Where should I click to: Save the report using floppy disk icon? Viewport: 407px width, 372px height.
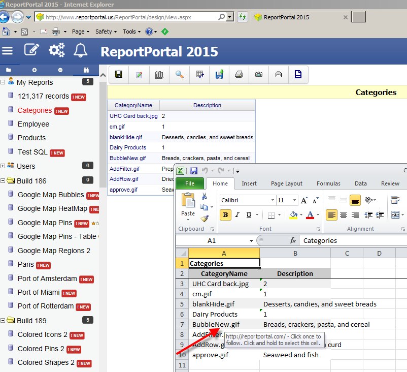pyautogui.click(x=119, y=75)
